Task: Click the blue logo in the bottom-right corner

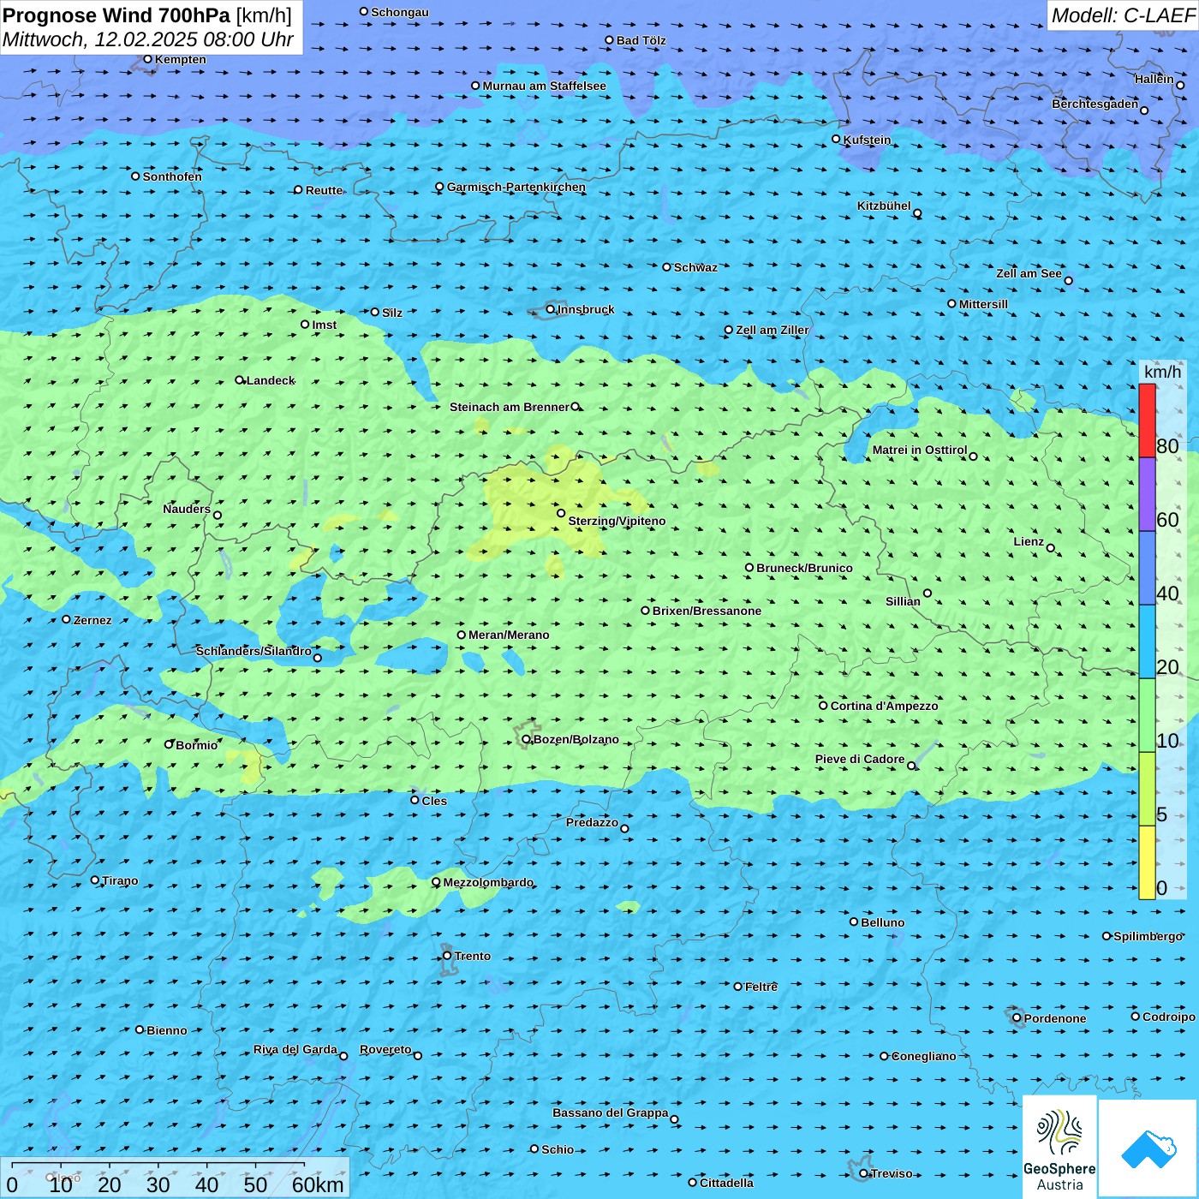Action: (1148, 1148)
